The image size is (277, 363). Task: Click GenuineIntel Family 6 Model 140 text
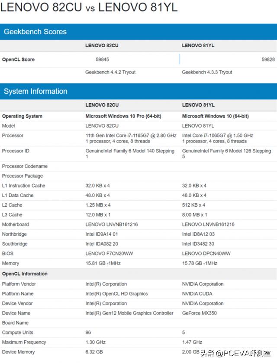pyautogui.click(x=120, y=151)
